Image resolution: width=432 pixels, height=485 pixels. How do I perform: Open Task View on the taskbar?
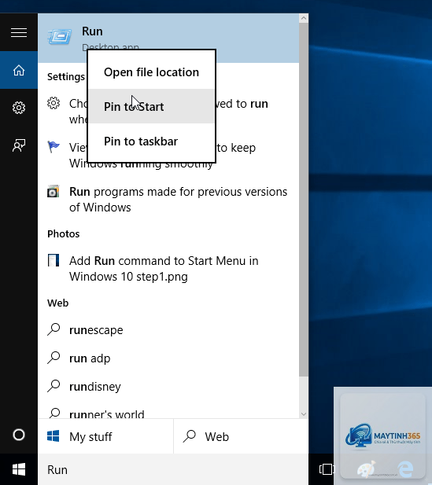(327, 469)
